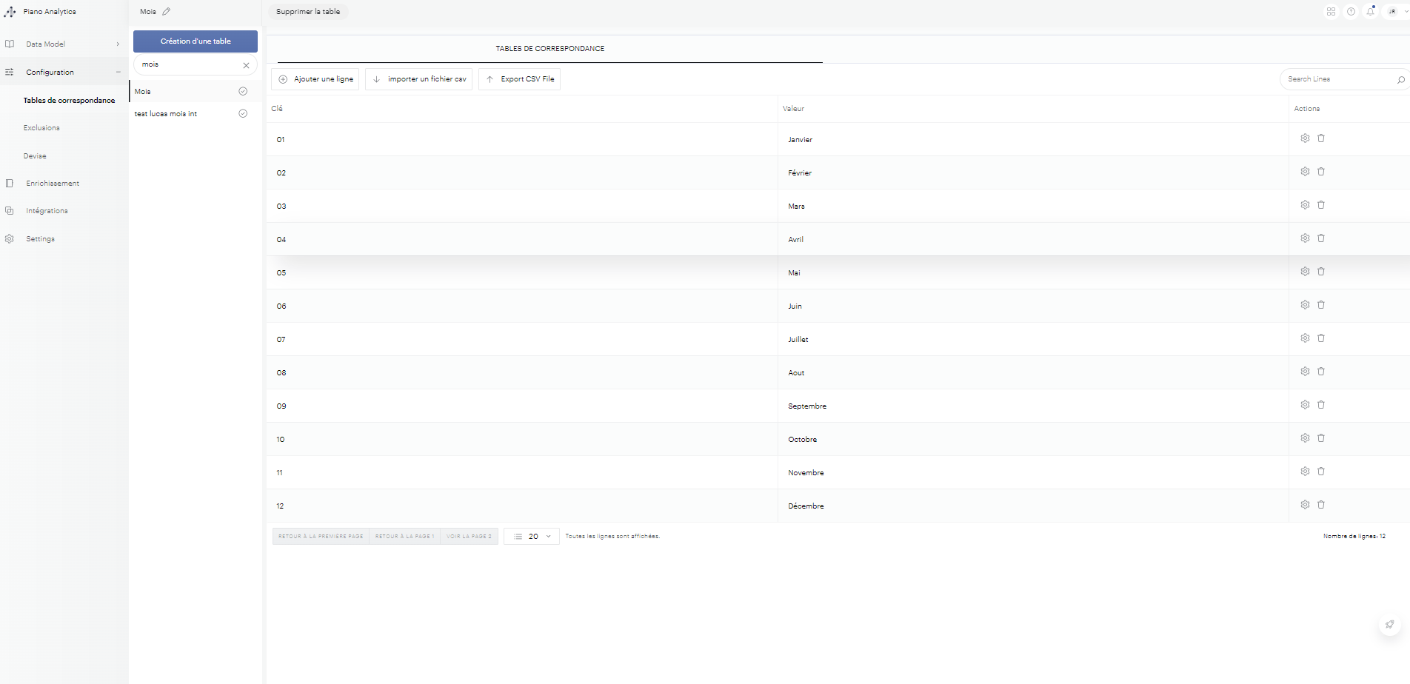Click the trash icon on the Septembre row
Viewport: 1410px width, 684px height.
coord(1321,405)
